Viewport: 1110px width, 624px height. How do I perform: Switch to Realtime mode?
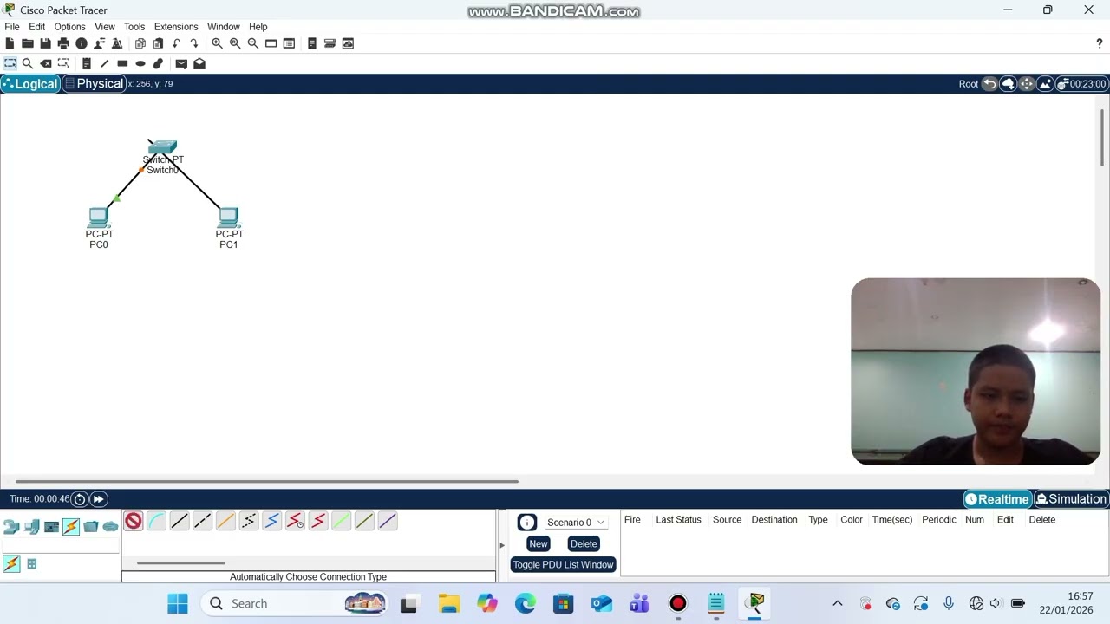997,499
